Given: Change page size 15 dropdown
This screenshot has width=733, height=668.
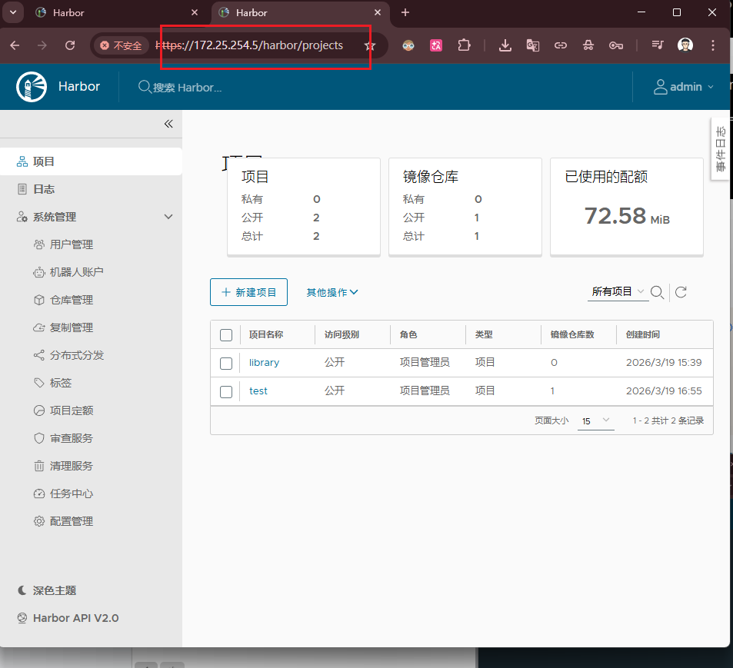Looking at the screenshot, I should click(x=596, y=421).
